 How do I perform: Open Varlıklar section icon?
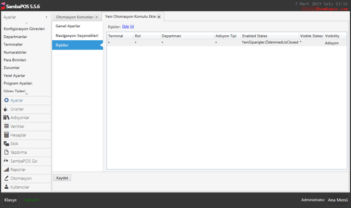6,126
